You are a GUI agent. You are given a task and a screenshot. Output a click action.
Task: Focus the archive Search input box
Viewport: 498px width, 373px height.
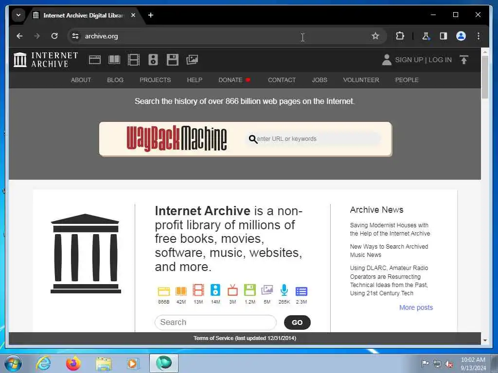(x=215, y=322)
